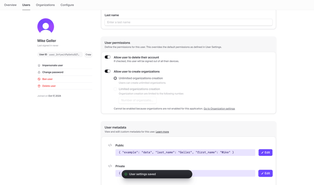Click the code icon beside Private metadata
This screenshot has height=185, width=314.
pyautogui.click(x=110, y=166)
